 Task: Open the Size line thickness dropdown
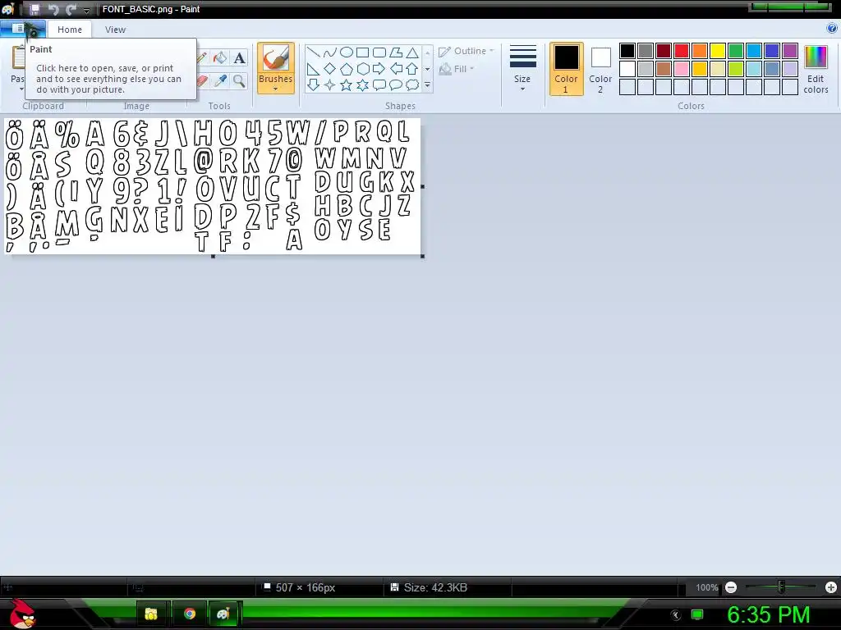[x=522, y=69]
